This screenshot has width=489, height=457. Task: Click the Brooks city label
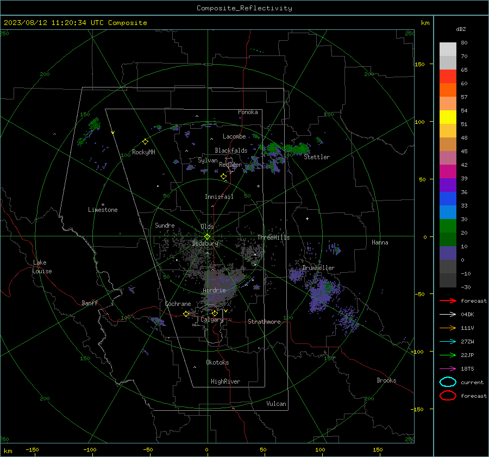point(386,380)
